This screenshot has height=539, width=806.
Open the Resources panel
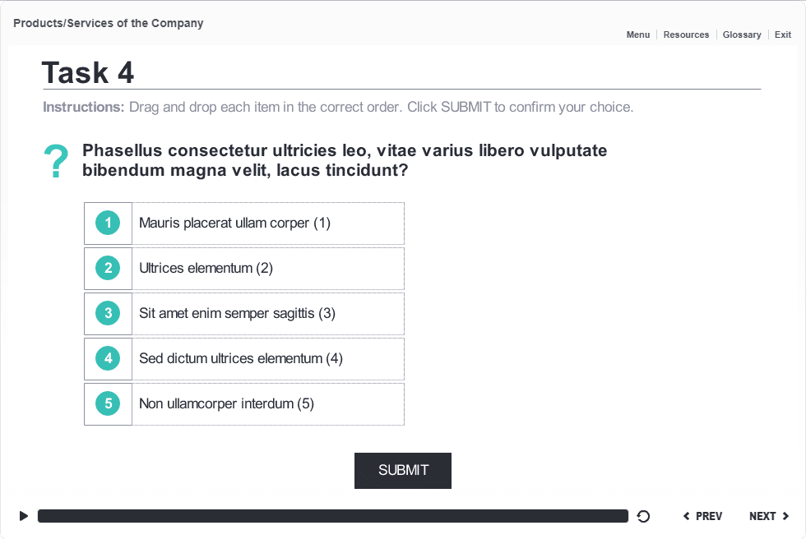point(686,35)
